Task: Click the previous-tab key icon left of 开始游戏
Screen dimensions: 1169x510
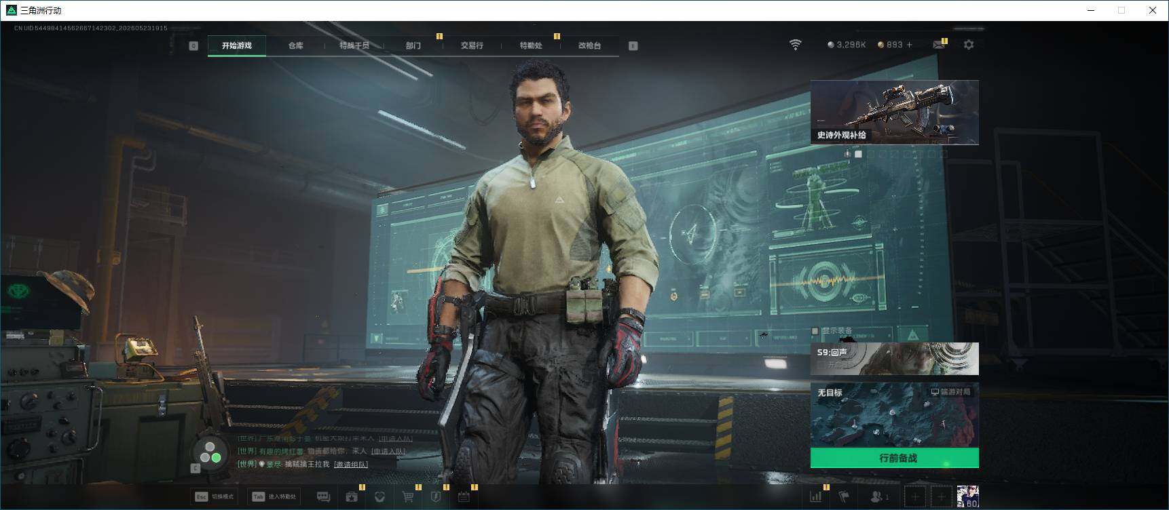Action: coord(193,45)
